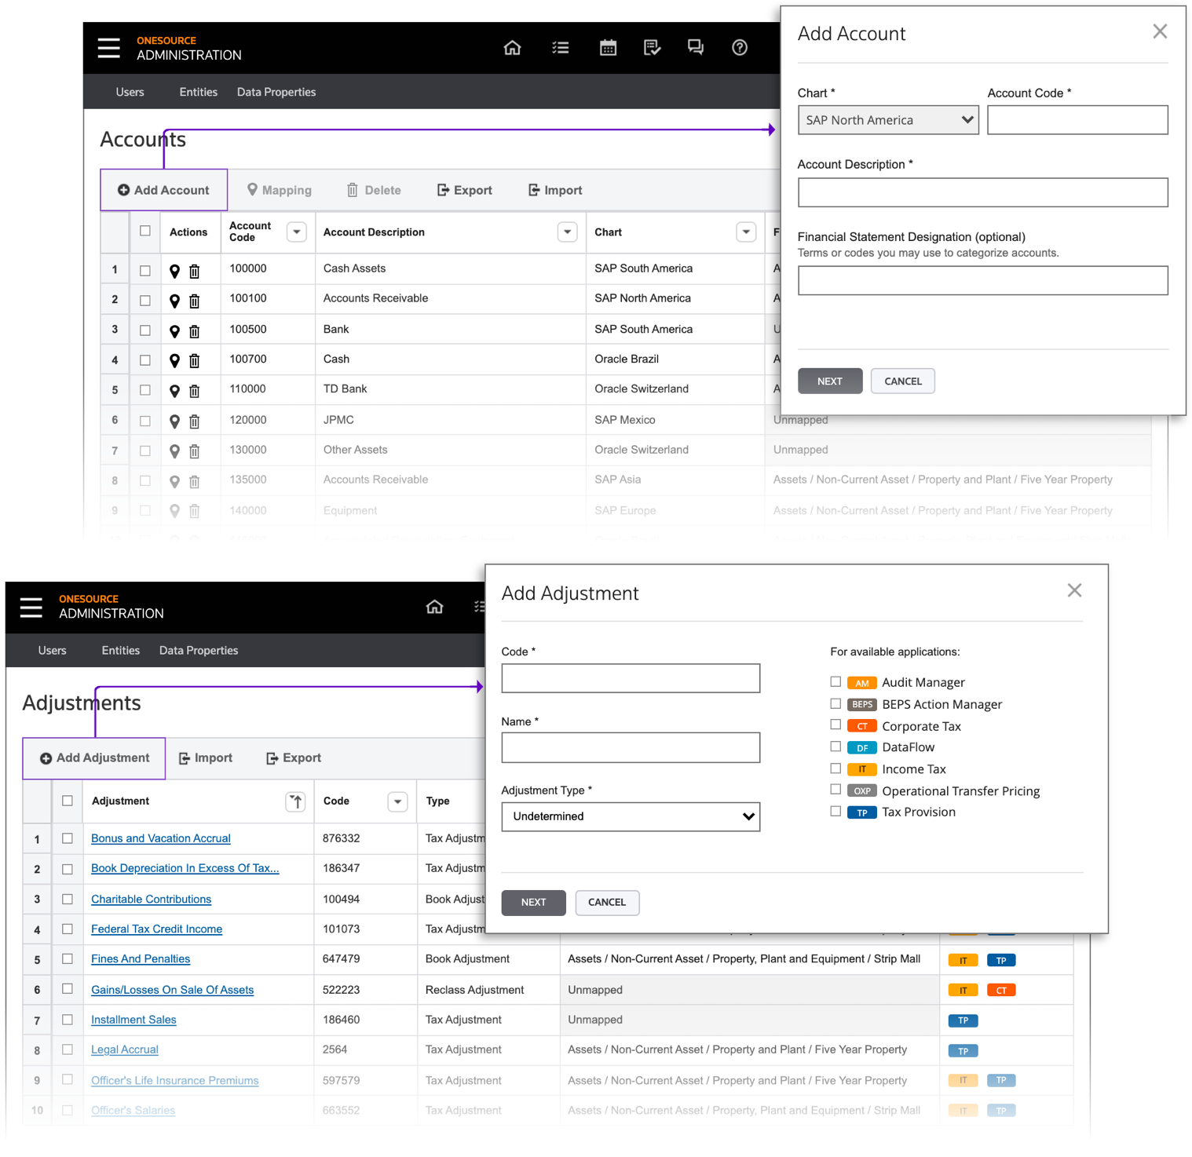
Task: Click mapping pin for account 120000
Action: (174, 422)
